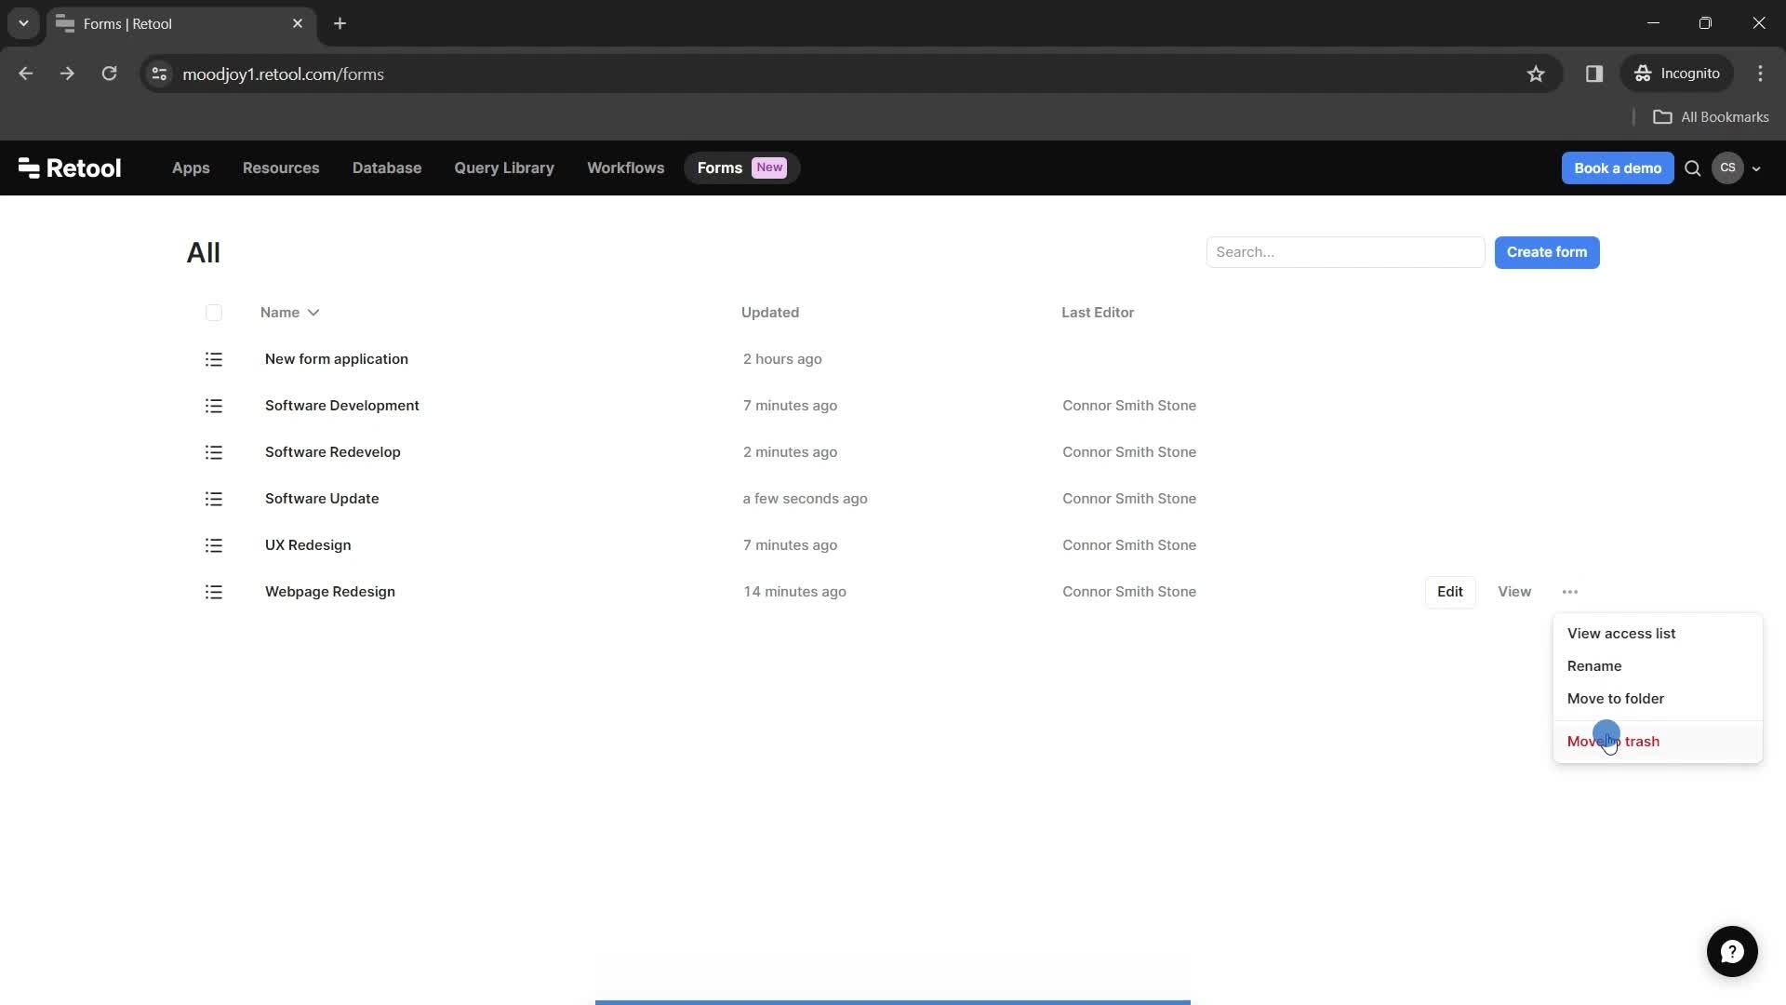Image resolution: width=1786 pixels, height=1005 pixels.
Task: Open the Apps navigation dropdown
Action: [x=192, y=168]
